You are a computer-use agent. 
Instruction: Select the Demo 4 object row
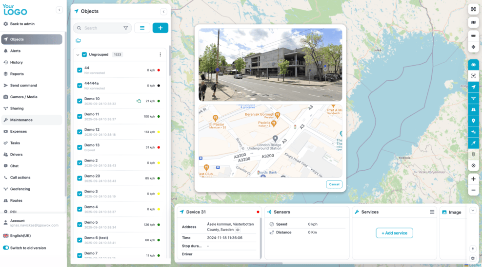click(x=119, y=209)
